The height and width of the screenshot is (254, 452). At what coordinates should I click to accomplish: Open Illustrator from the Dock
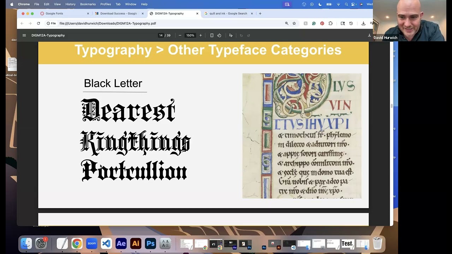(x=136, y=243)
